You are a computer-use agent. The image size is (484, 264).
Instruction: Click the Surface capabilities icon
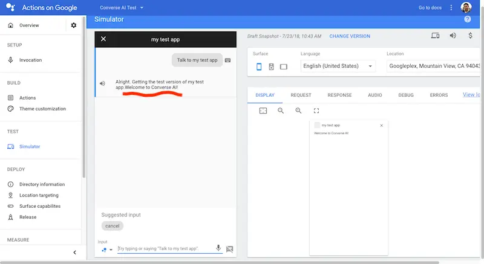[x=10, y=206]
